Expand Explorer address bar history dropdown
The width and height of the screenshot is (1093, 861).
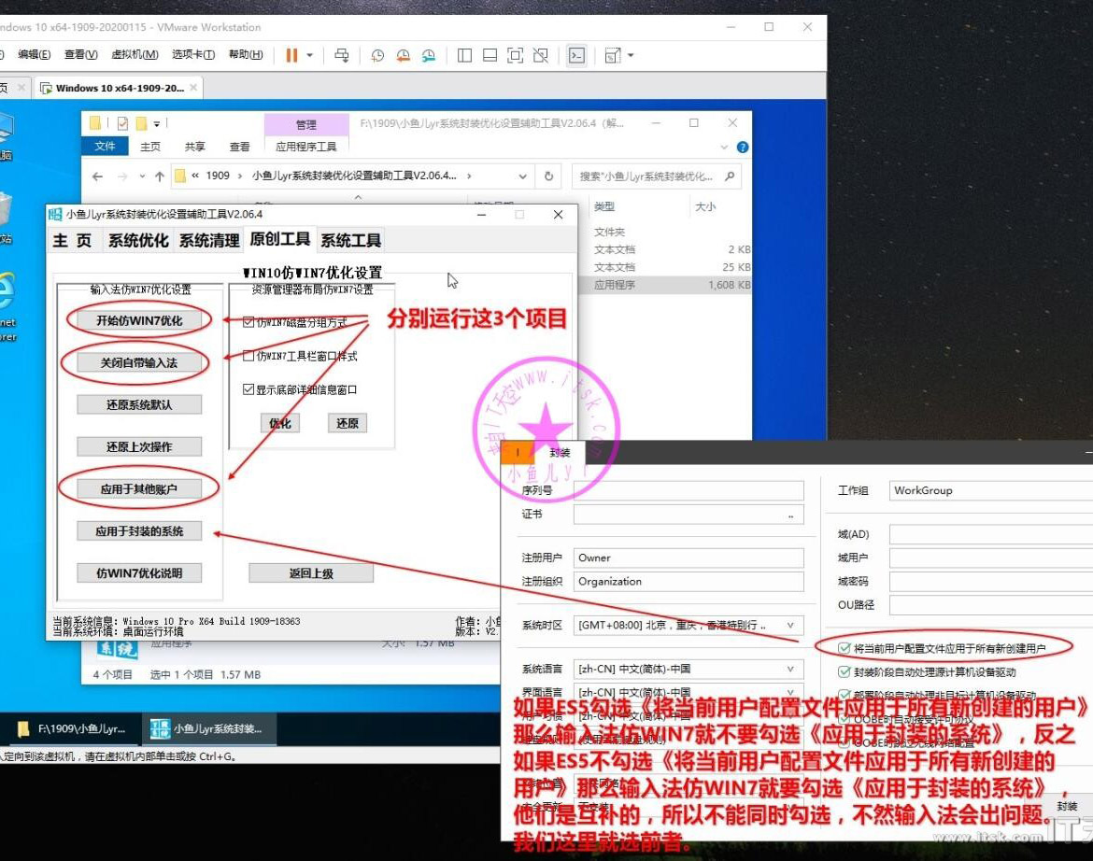522,176
